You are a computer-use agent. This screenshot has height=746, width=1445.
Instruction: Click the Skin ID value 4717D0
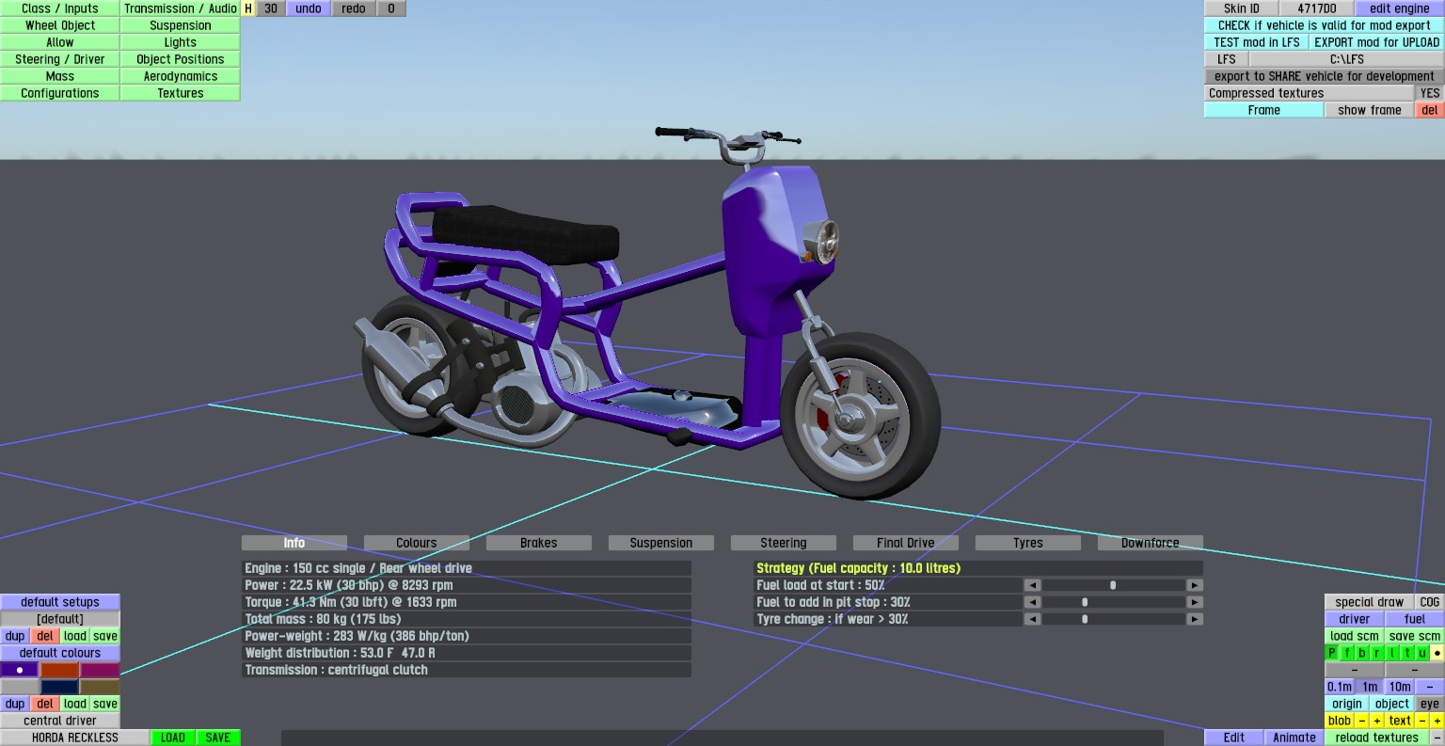tap(1317, 8)
